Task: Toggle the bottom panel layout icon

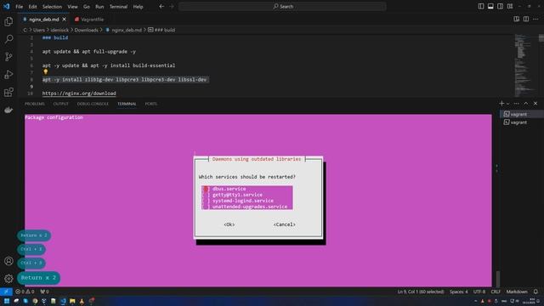Action: [x=490, y=6]
